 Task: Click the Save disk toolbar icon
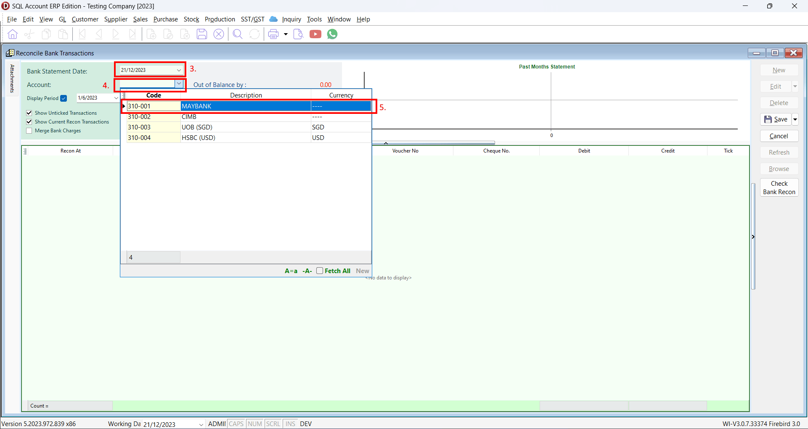pos(202,34)
